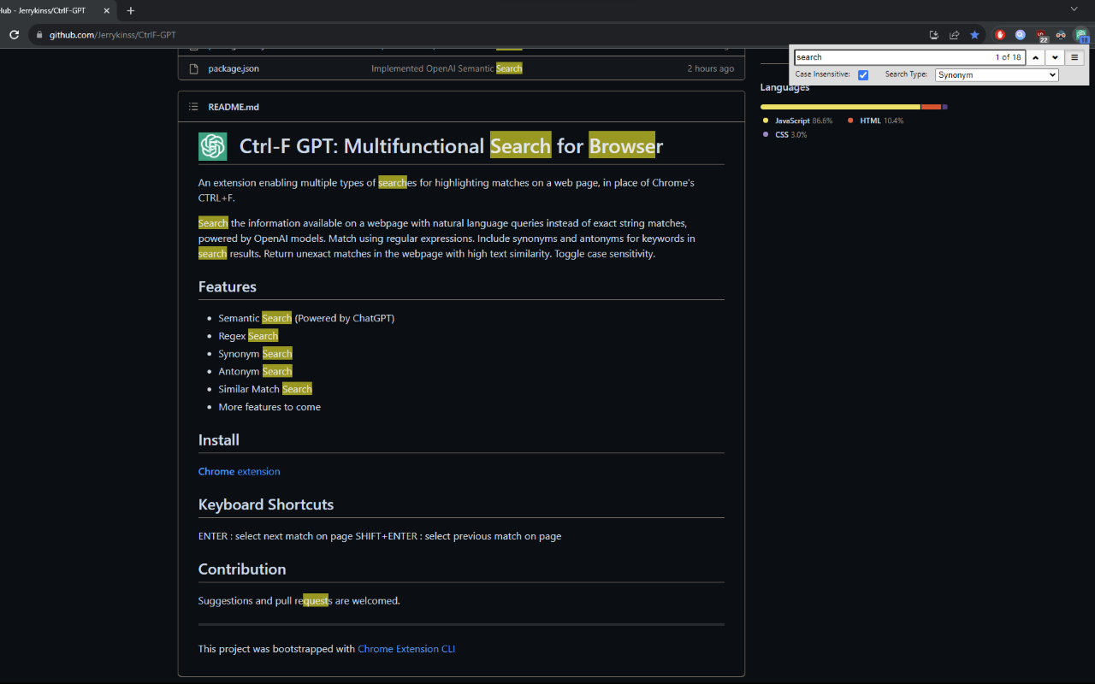Screen dimensions: 1095x684
Task: Click the HTML 10.4% language link
Action: 876,121
